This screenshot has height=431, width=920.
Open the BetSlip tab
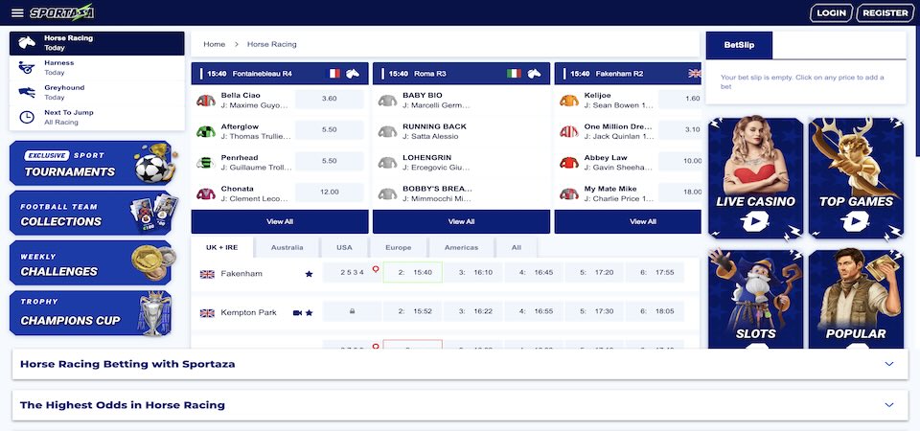pyautogui.click(x=739, y=45)
